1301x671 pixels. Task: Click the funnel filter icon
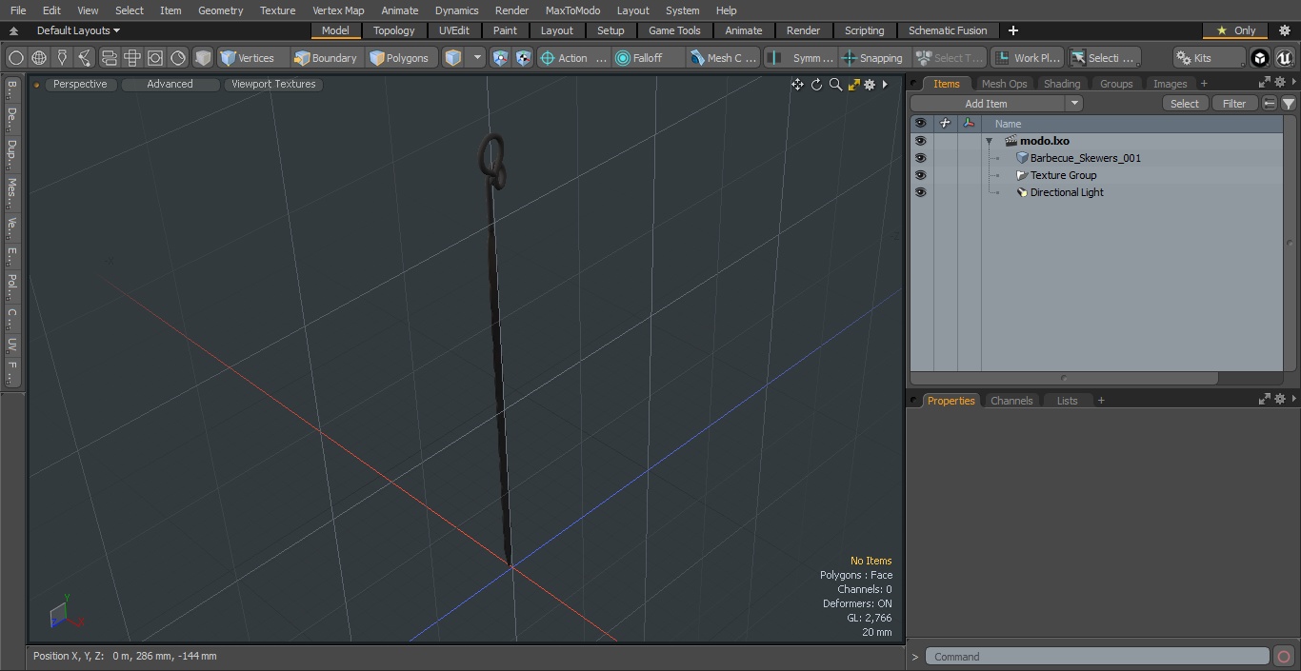tap(1289, 104)
